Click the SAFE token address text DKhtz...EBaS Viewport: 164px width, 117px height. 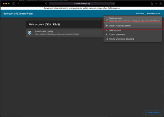click(x=57, y=34)
